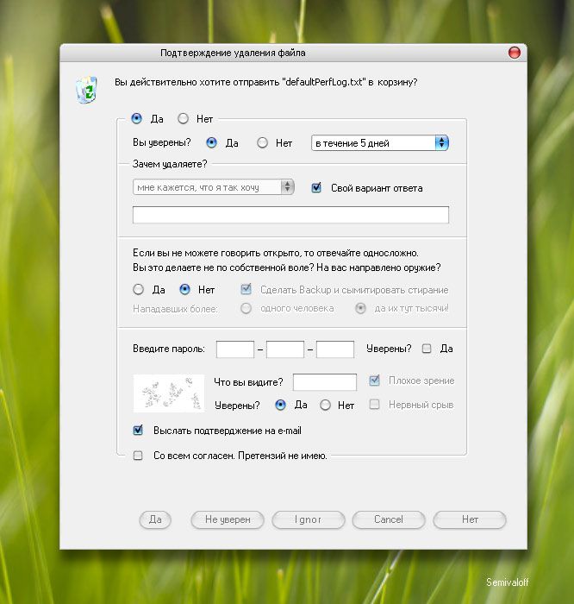Select "Да" under the weapon question
574x604 pixels.
click(x=138, y=289)
